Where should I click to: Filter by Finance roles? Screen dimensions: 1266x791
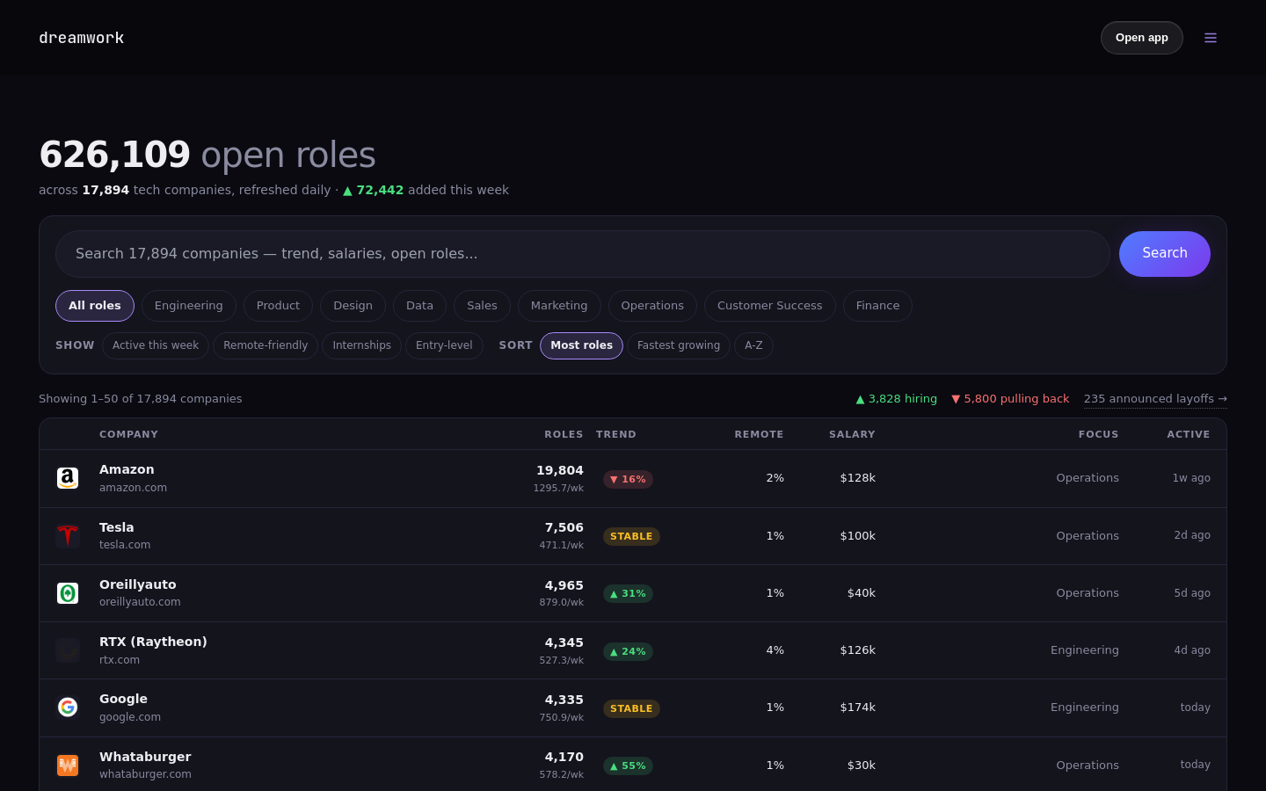pyautogui.click(x=877, y=306)
